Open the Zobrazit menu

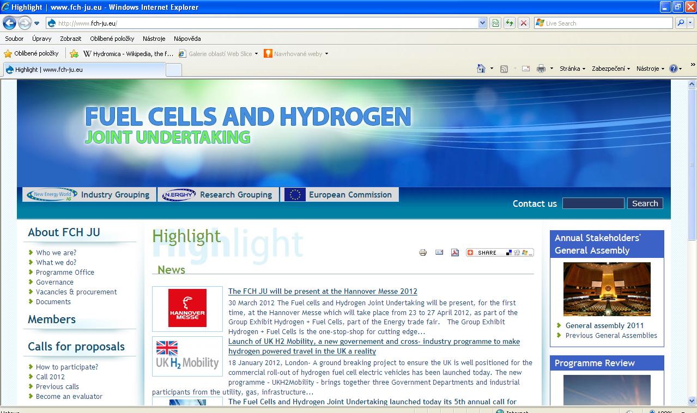click(x=70, y=39)
